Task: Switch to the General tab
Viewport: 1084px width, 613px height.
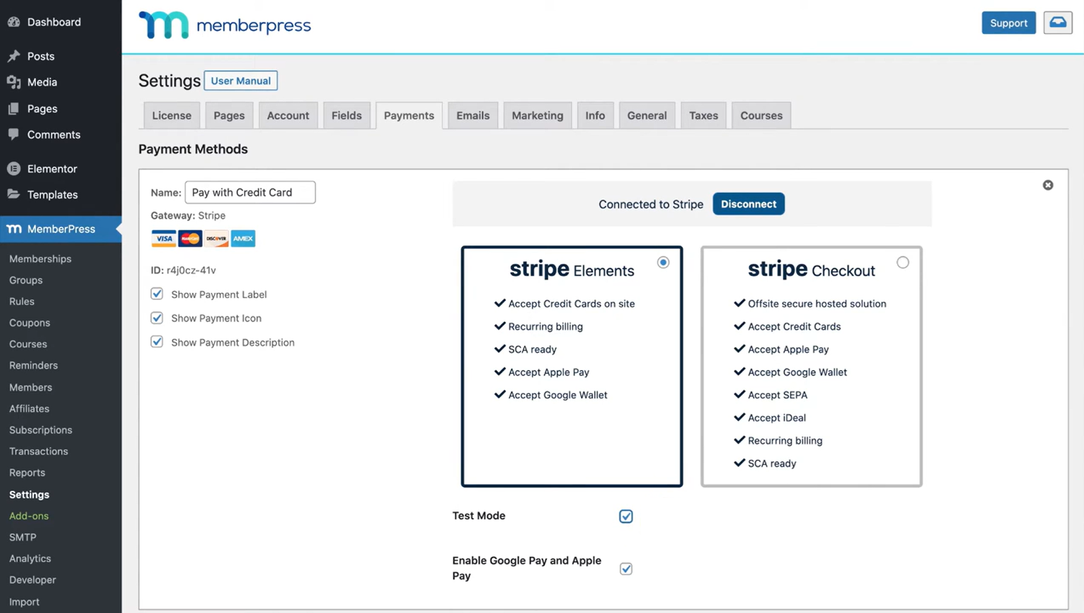Action: [x=647, y=115]
